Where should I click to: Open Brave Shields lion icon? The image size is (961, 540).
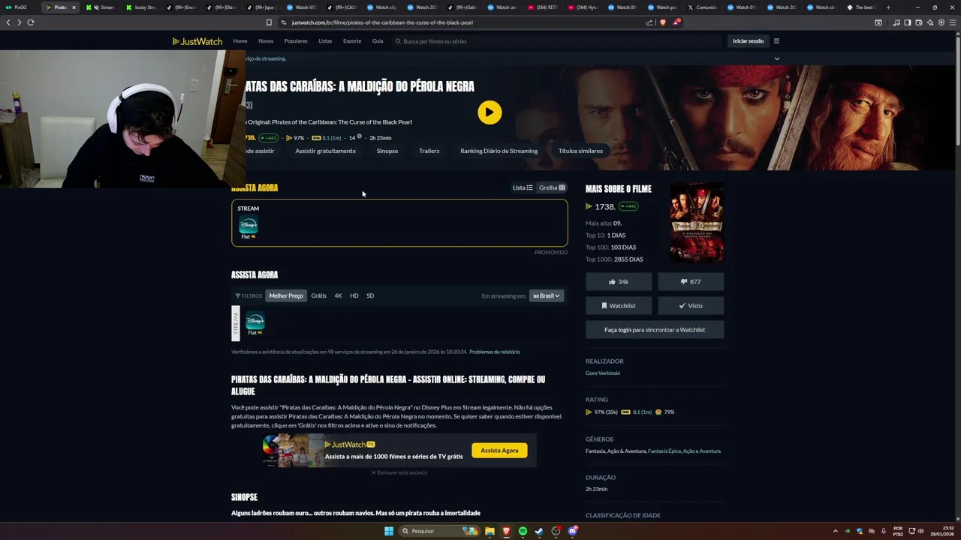pos(662,22)
